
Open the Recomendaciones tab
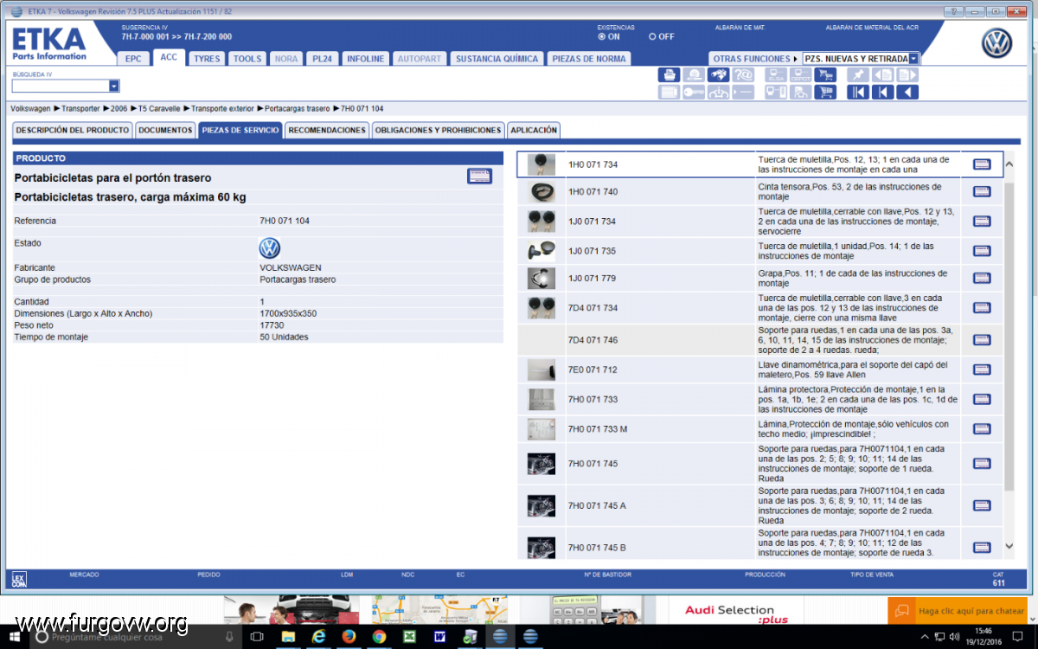tap(327, 131)
